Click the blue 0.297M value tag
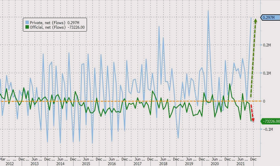The image size is (280, 166). 270,17
